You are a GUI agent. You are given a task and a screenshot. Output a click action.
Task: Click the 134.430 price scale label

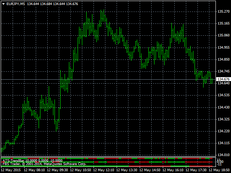(223, 107)
